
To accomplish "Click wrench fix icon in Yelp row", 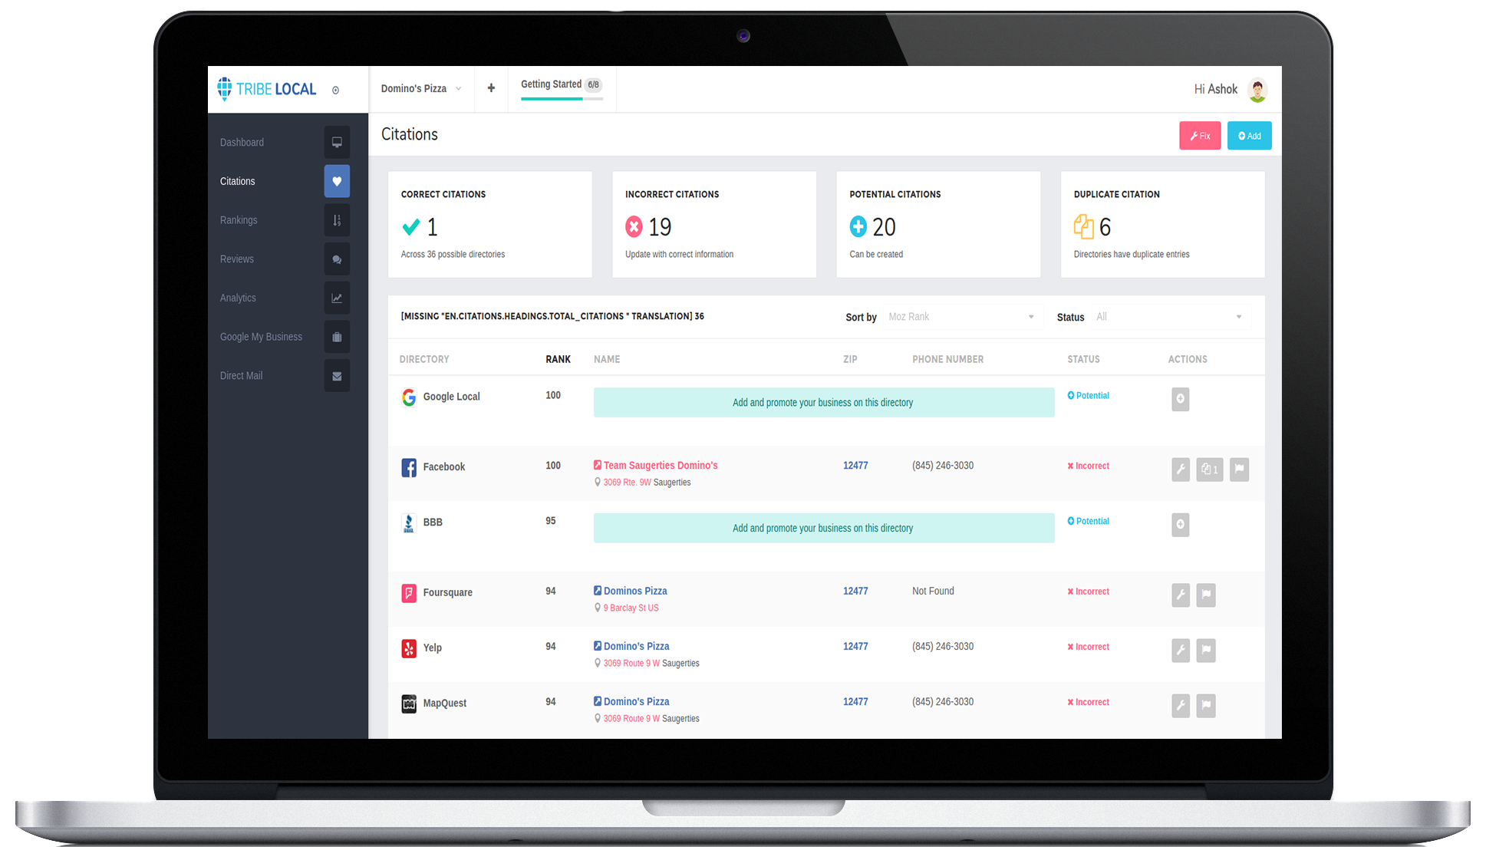I will click(1181, 651).
